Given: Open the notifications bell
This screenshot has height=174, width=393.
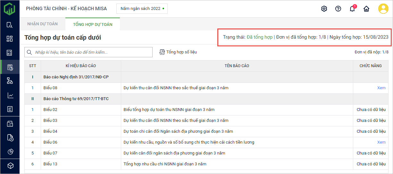Looking at the screenshot, I should point(352,9).
